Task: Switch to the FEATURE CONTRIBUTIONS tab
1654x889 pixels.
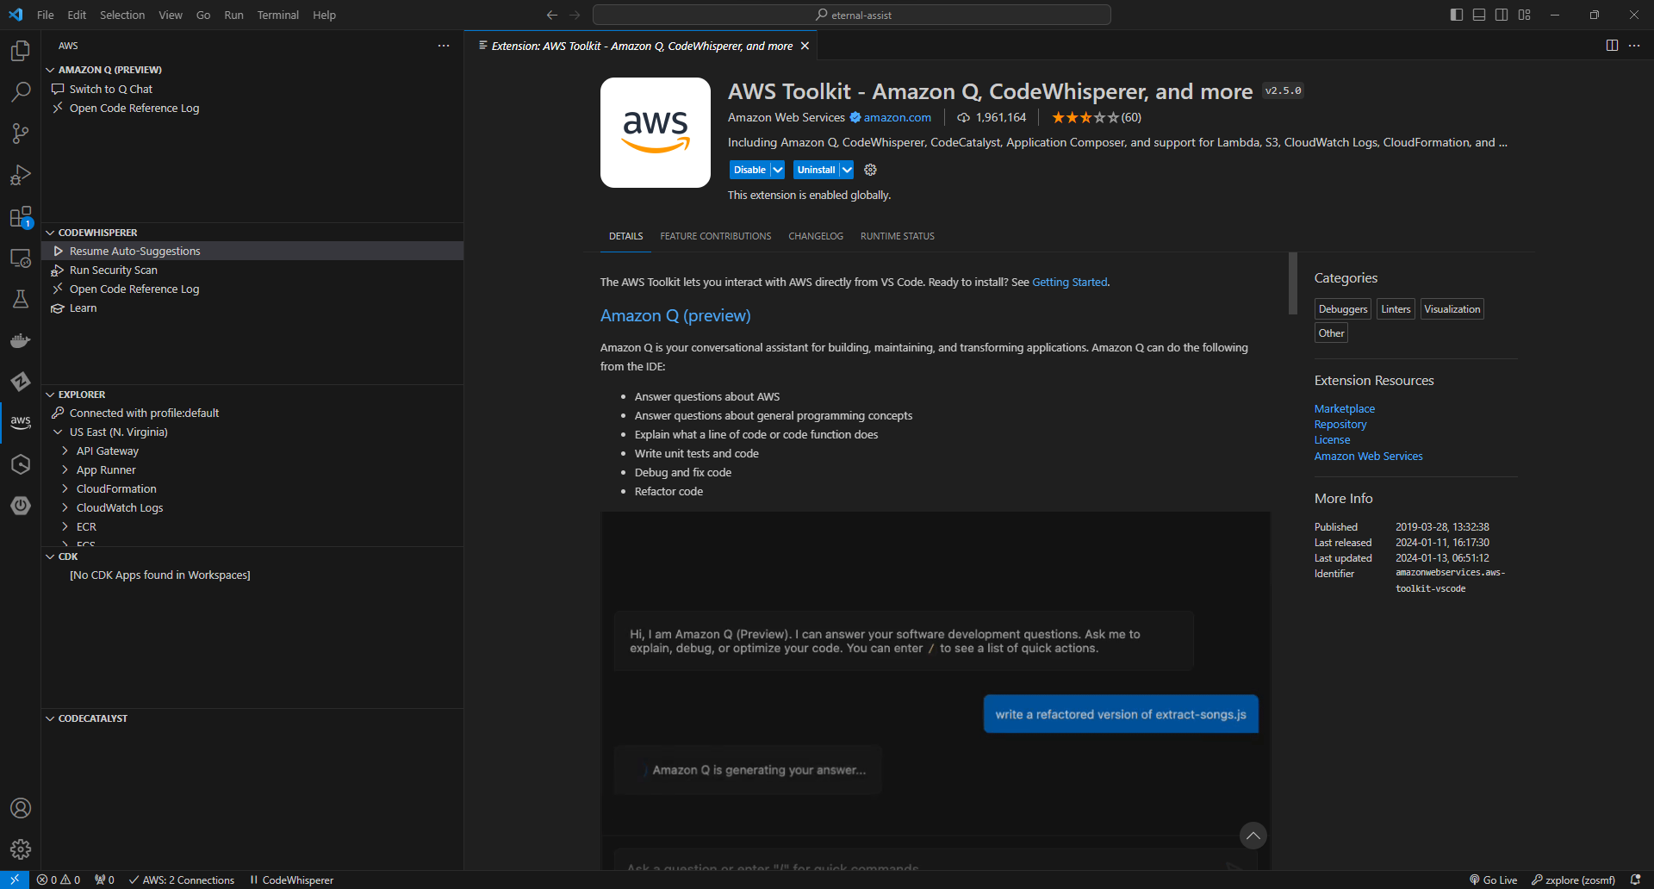Action: click(x=715, y=235)
